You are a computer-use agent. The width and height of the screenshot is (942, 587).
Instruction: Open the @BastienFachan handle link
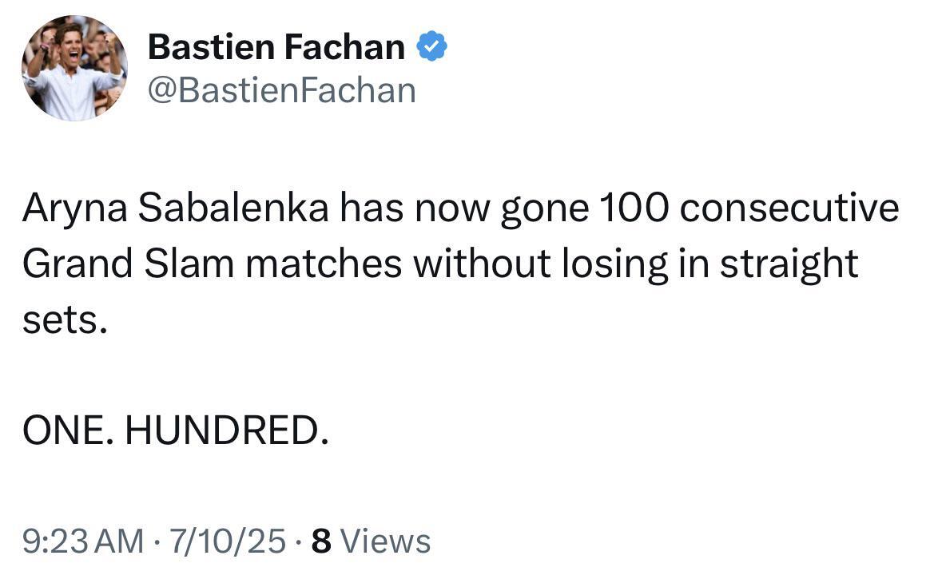pos(281,90)
